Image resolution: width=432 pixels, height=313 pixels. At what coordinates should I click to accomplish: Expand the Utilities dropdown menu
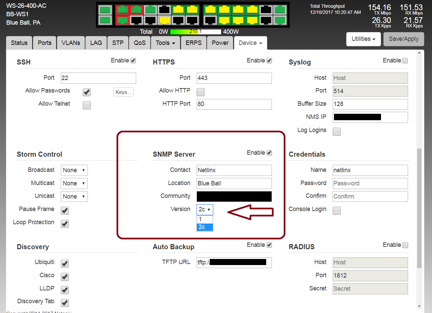[x=363, y=39]
